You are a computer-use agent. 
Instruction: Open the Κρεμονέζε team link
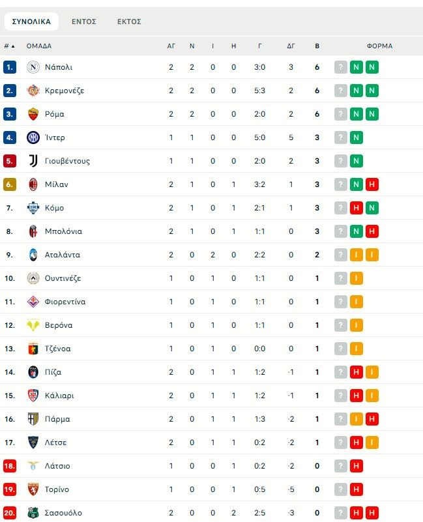(x=65, y=91)
